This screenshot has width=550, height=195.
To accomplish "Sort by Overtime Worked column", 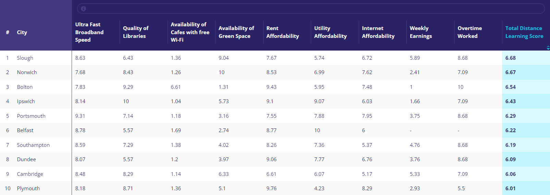I will click(469, 32).
